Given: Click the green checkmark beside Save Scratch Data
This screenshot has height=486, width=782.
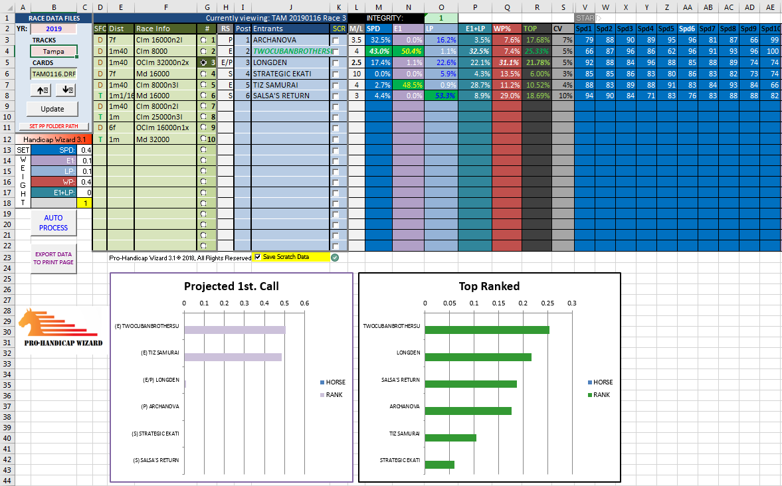Looking at the screenshot, I should (335, 257).
